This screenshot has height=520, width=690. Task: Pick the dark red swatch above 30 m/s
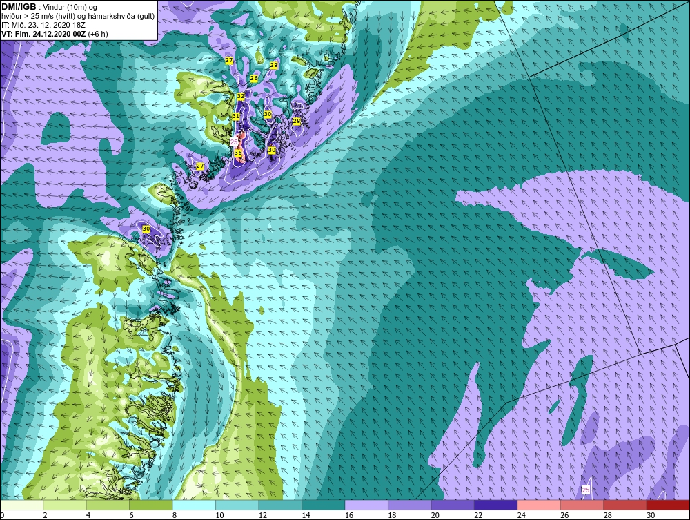click(669, 505)
